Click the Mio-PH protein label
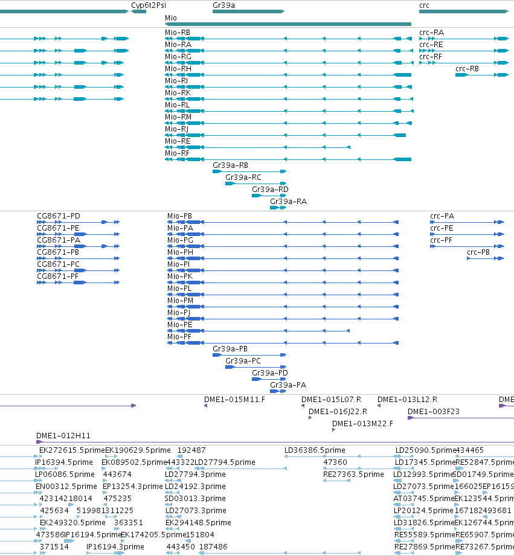The height and width of the screenshot is (556, 514). click(180, 252)
